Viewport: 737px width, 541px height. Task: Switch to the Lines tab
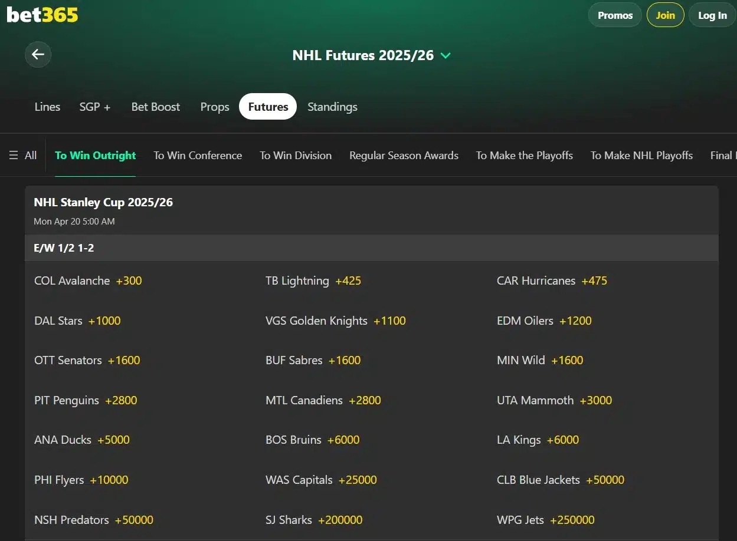[x=47, y=107]
